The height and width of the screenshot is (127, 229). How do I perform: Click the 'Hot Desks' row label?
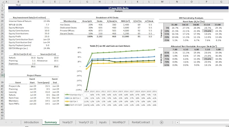coord(65,25)
